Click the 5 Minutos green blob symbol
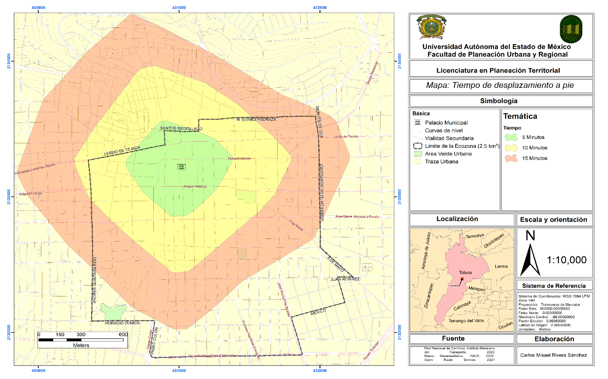The width and height of the screenshot is (608, 379). pyautogui.click(x=511, y=137)
